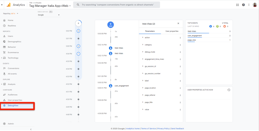Screen dimensions: 259x131
Task: Click the orange errors icon in Top Events
Action: 225,27
